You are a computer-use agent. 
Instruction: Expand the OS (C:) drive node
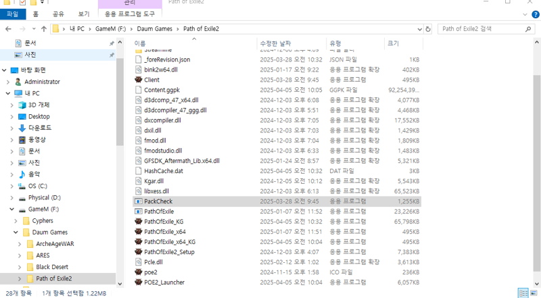pos(11,187)
